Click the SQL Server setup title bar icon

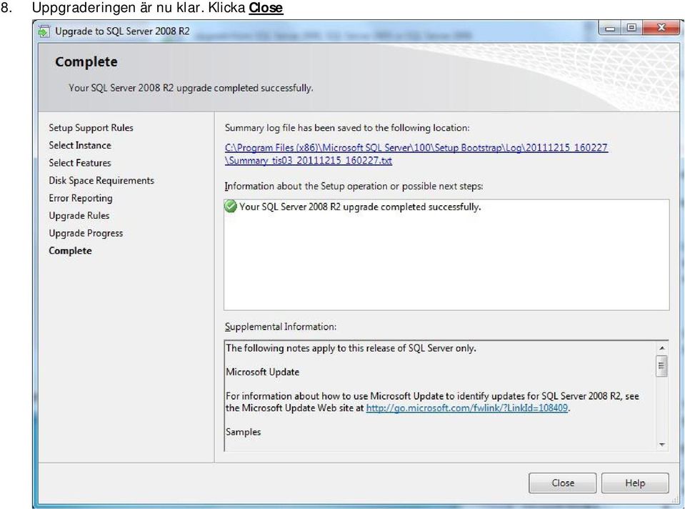coord(44,31)
